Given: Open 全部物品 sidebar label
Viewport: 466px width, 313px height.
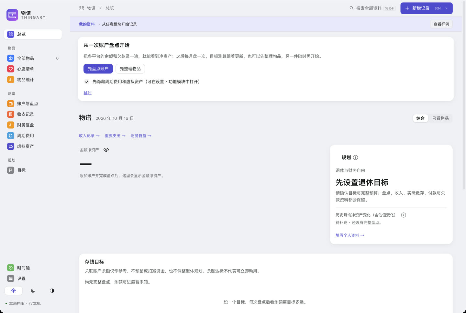Looking at the screenshot, I should click(x=26, y=58).
